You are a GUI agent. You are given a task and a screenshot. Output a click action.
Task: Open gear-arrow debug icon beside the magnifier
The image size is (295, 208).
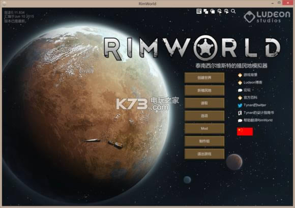coord(226,11)
